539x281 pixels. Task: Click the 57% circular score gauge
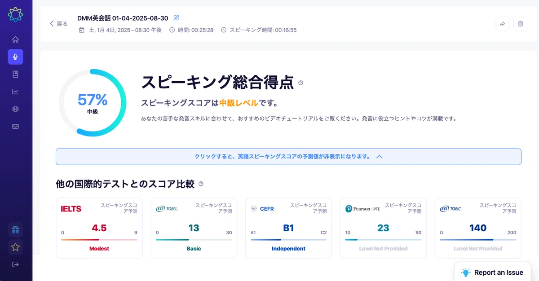pyautogui.click(x=93, y=103)
